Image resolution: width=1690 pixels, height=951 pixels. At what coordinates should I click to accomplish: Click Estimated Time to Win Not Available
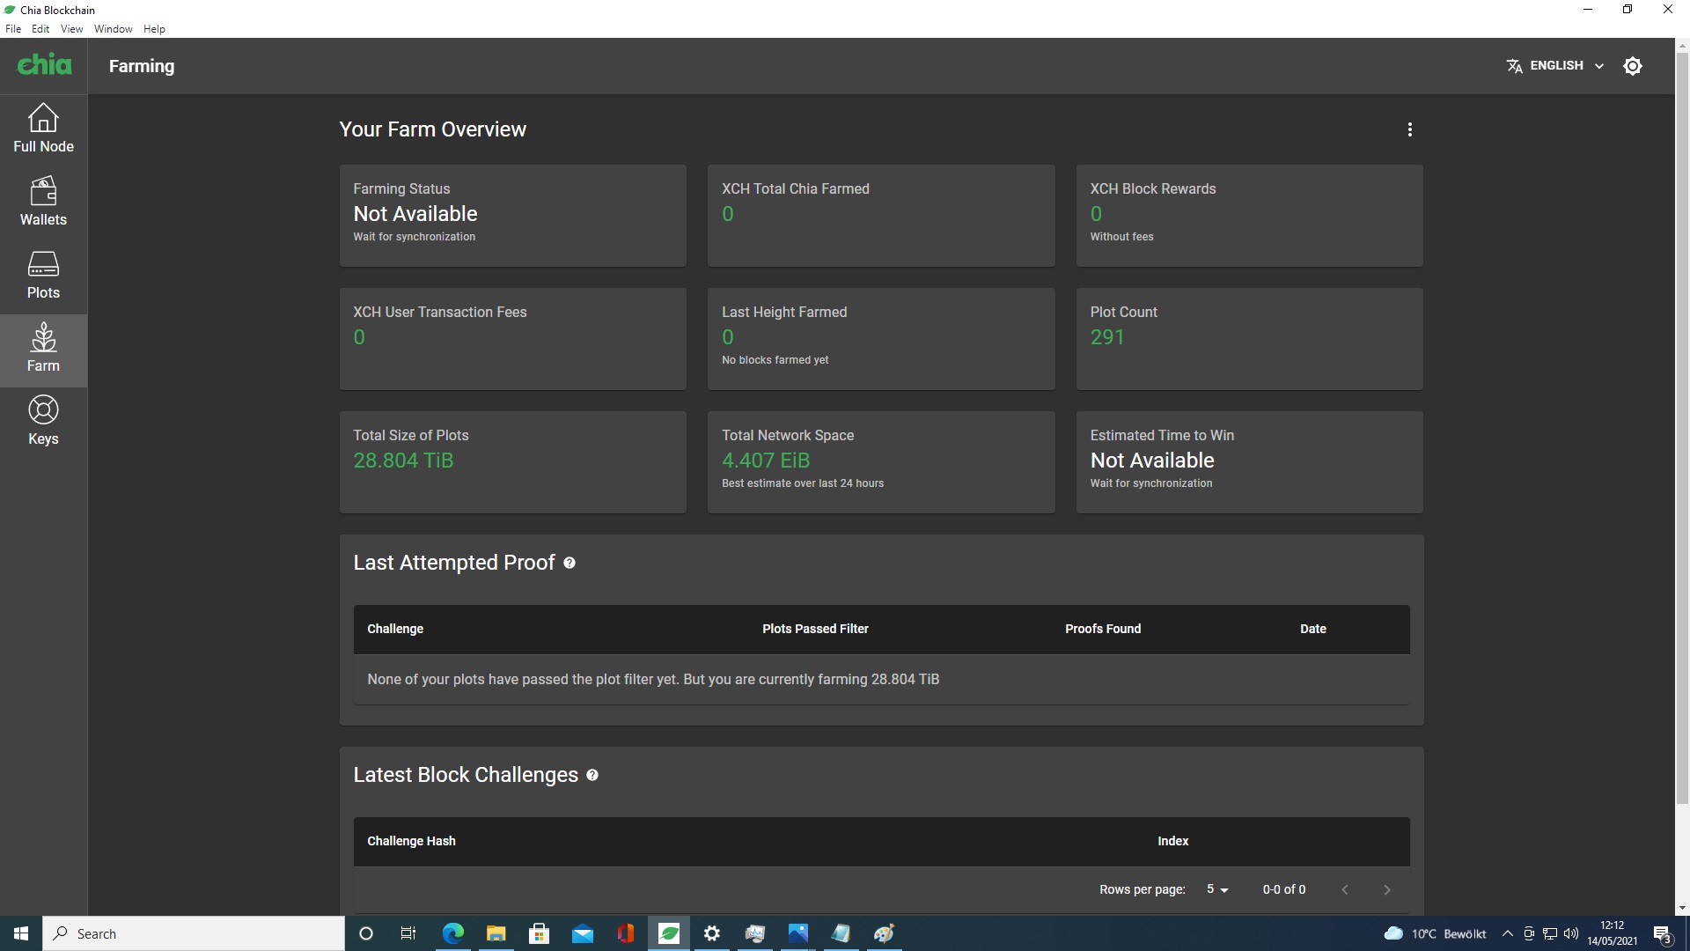[1152, 461]
